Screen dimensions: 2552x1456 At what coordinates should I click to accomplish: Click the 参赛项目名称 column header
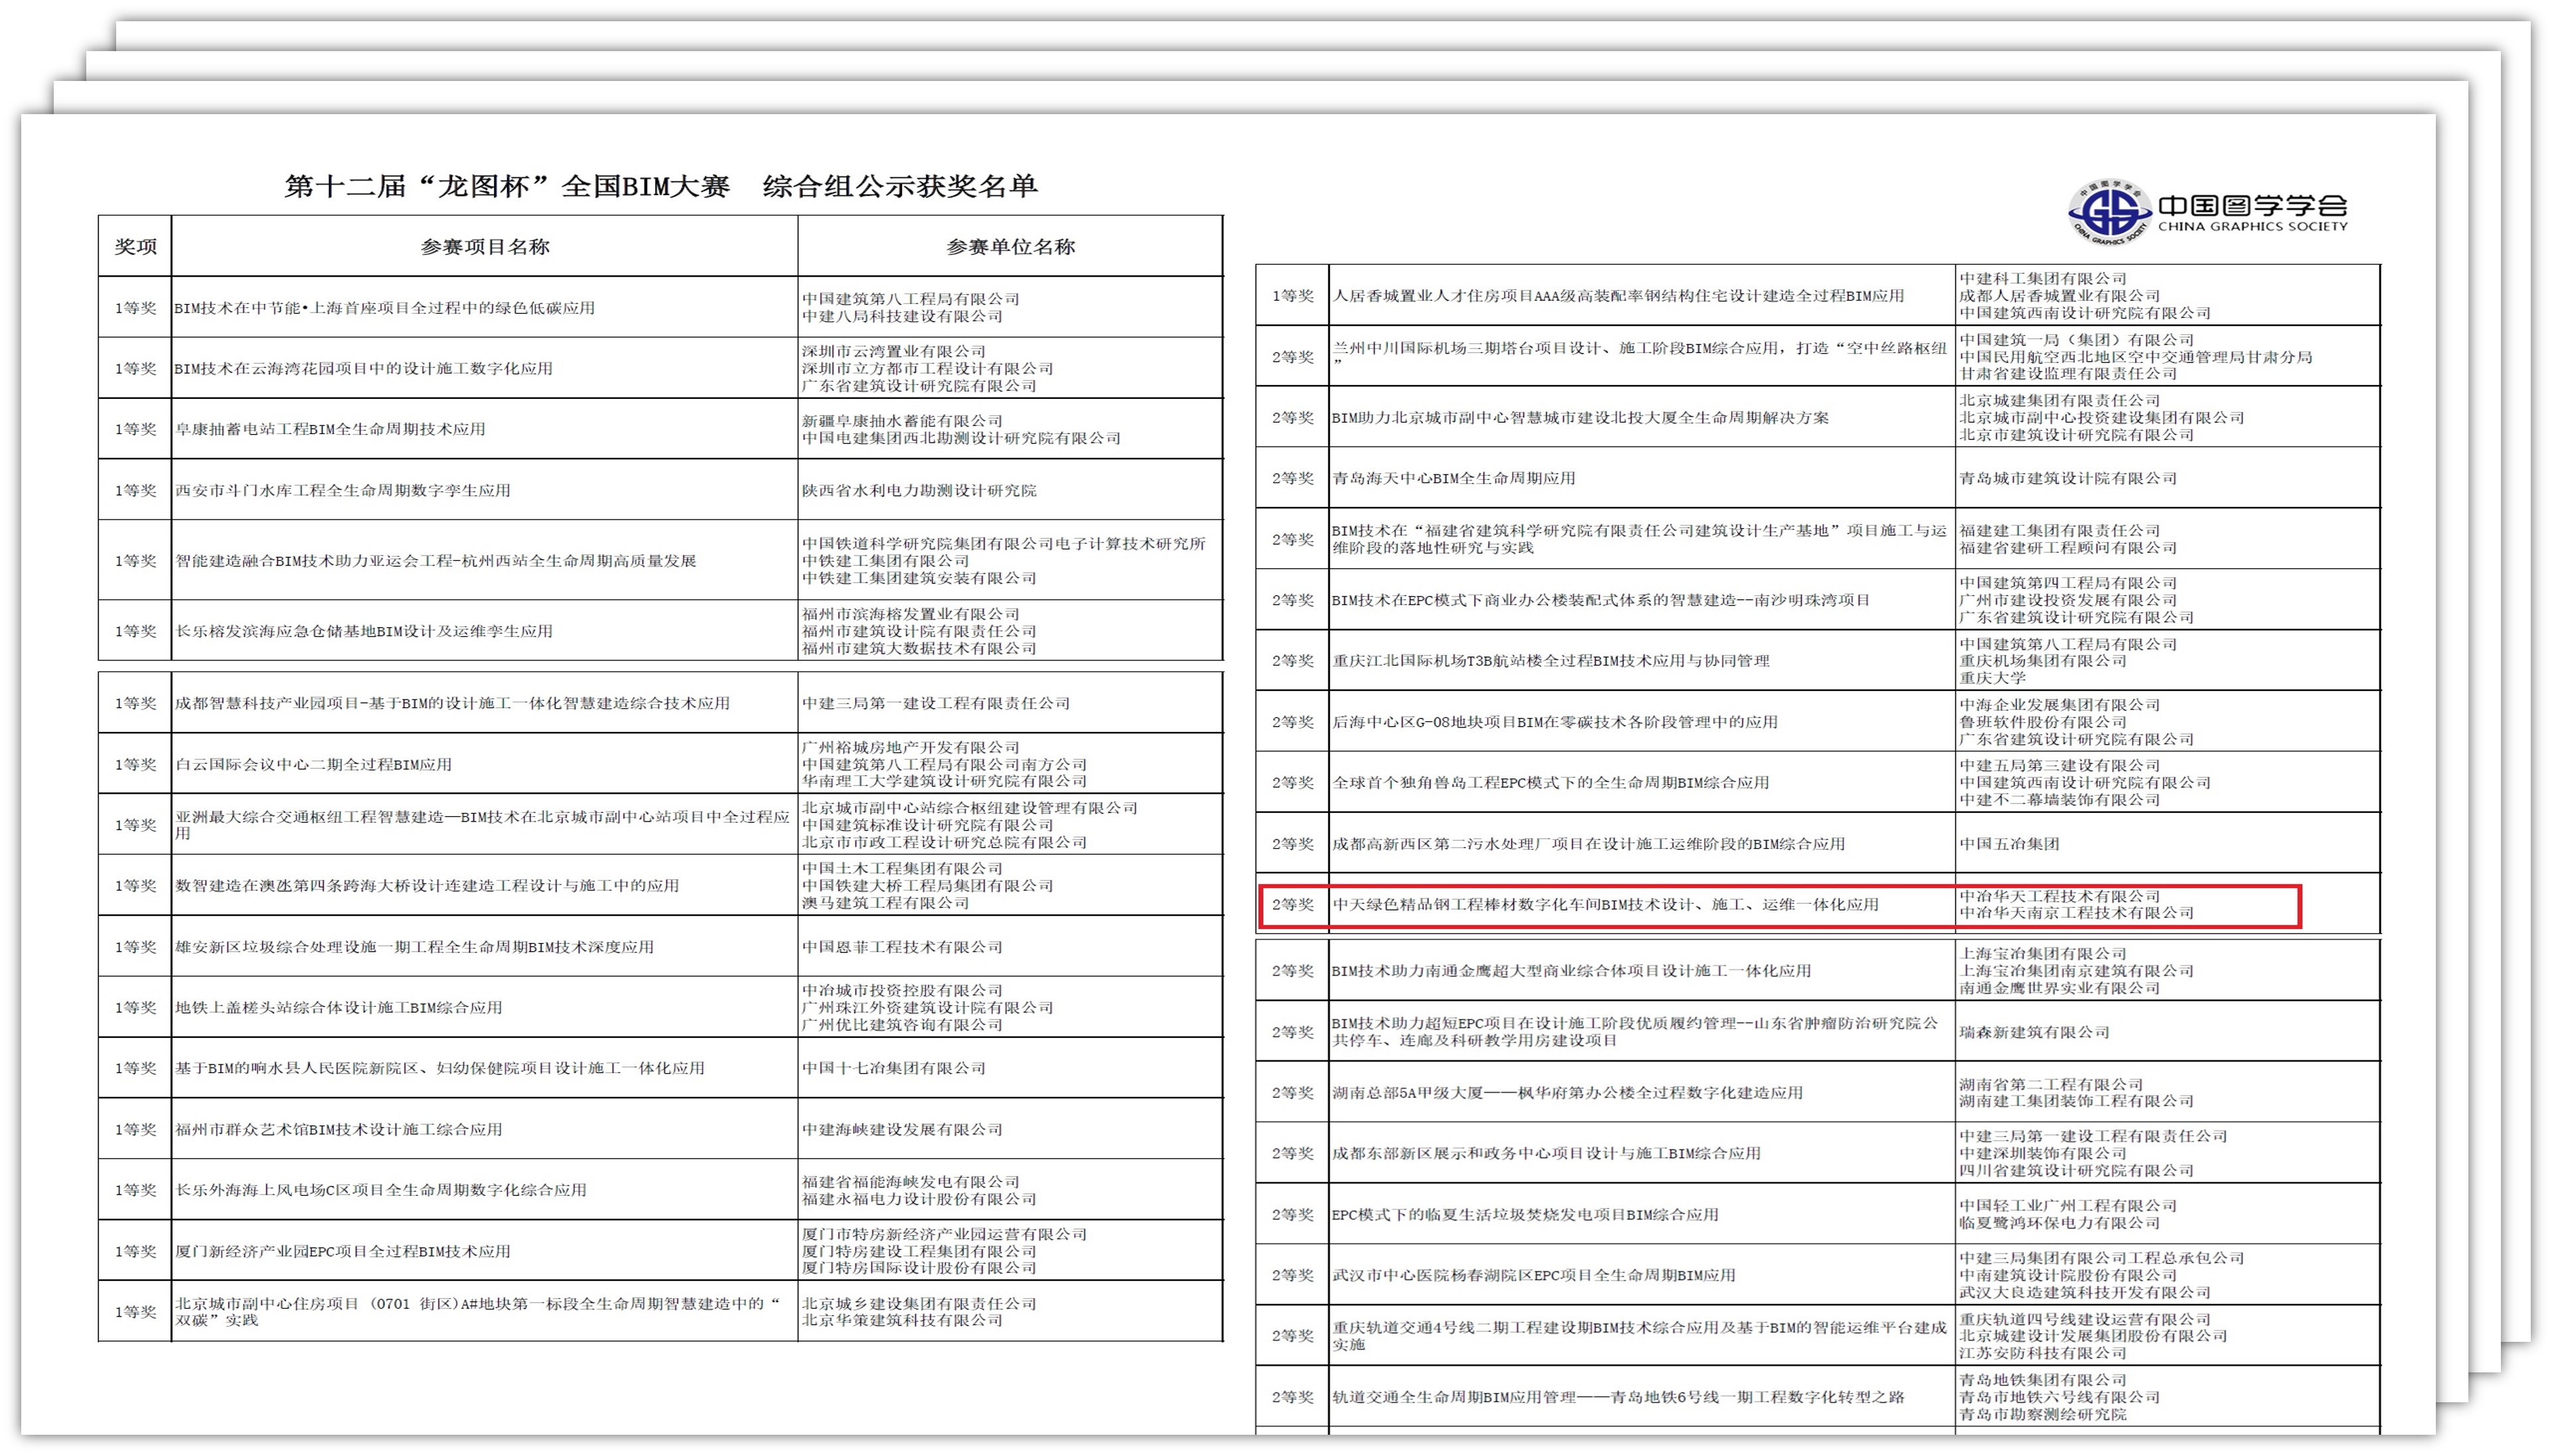tap(485, 246)
